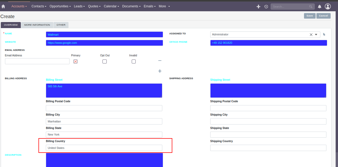Click the home icon in navbar
The height and width of the screenshot is (167, 338).
click(x=3, y=6)
